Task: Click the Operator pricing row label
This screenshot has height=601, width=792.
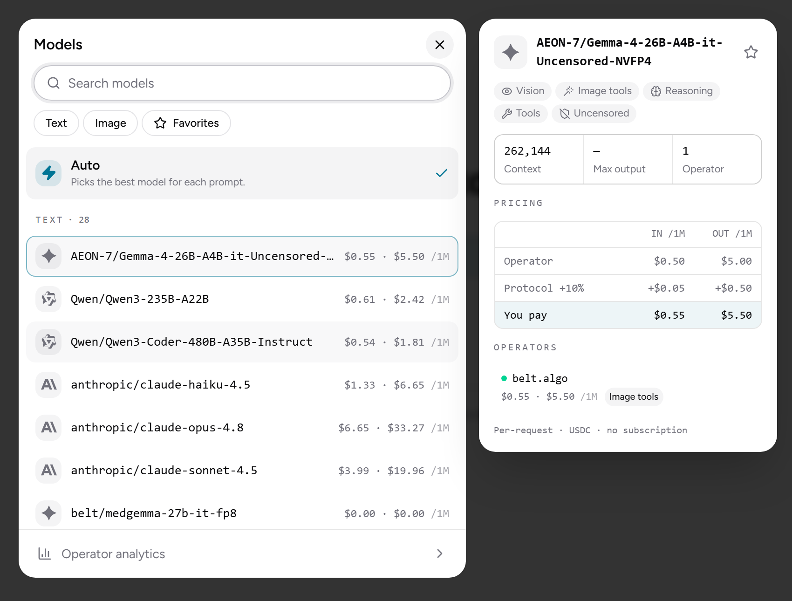Action: (x=528, y=261)
